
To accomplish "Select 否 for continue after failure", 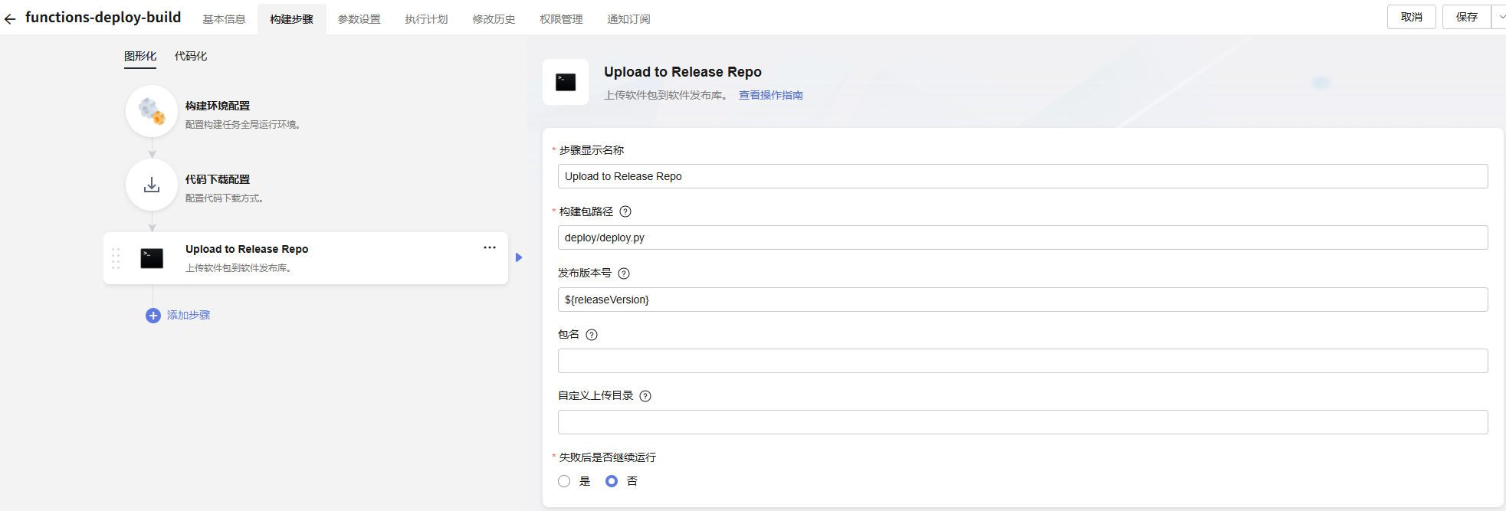I will 612,481.
